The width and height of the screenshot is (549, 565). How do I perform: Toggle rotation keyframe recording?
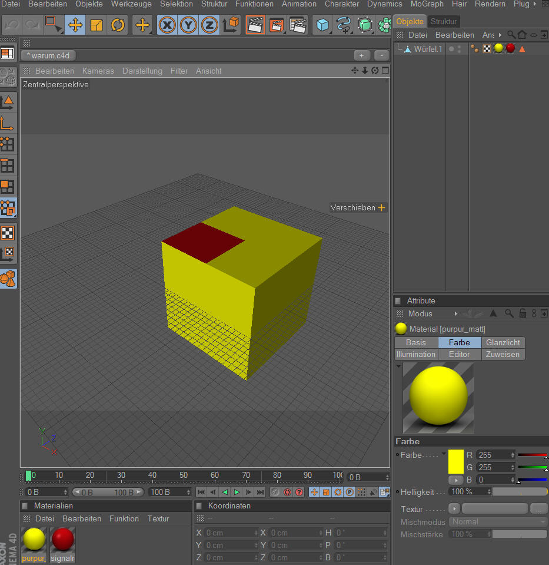click(338, 492)
